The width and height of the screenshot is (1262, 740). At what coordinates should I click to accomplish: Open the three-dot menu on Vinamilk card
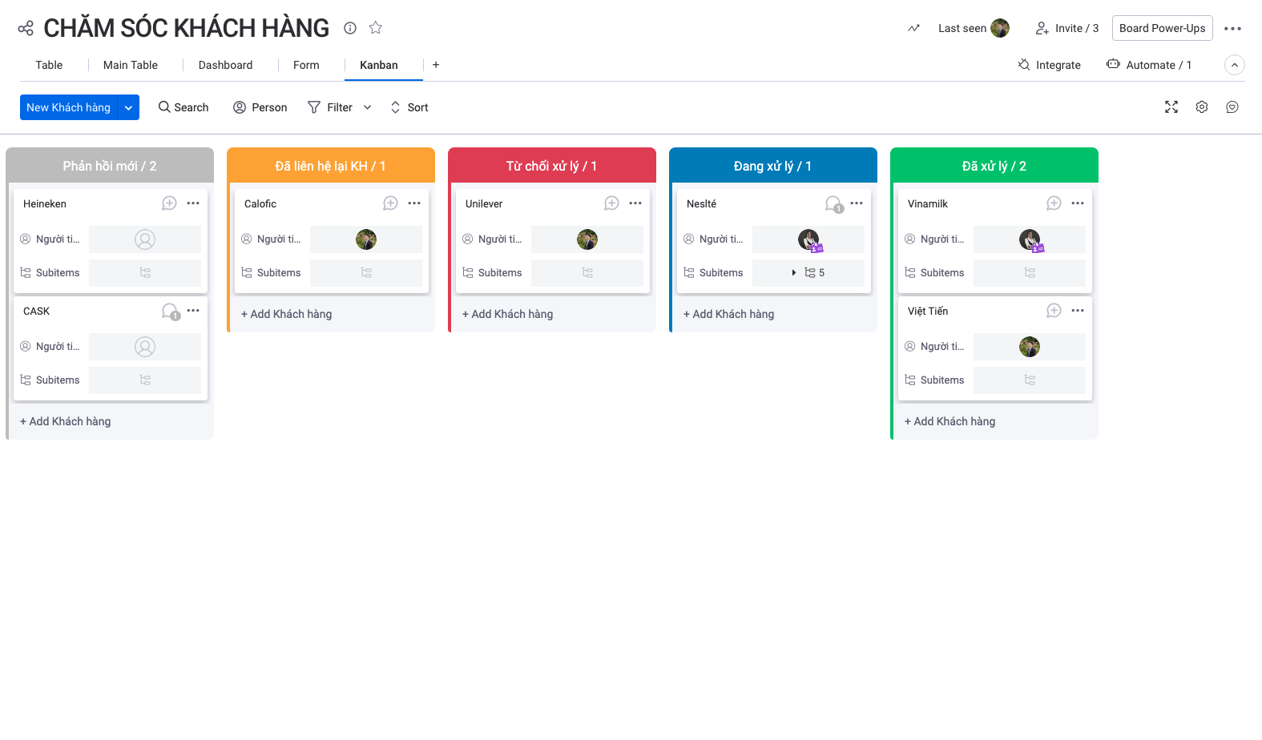[1078, 203]
